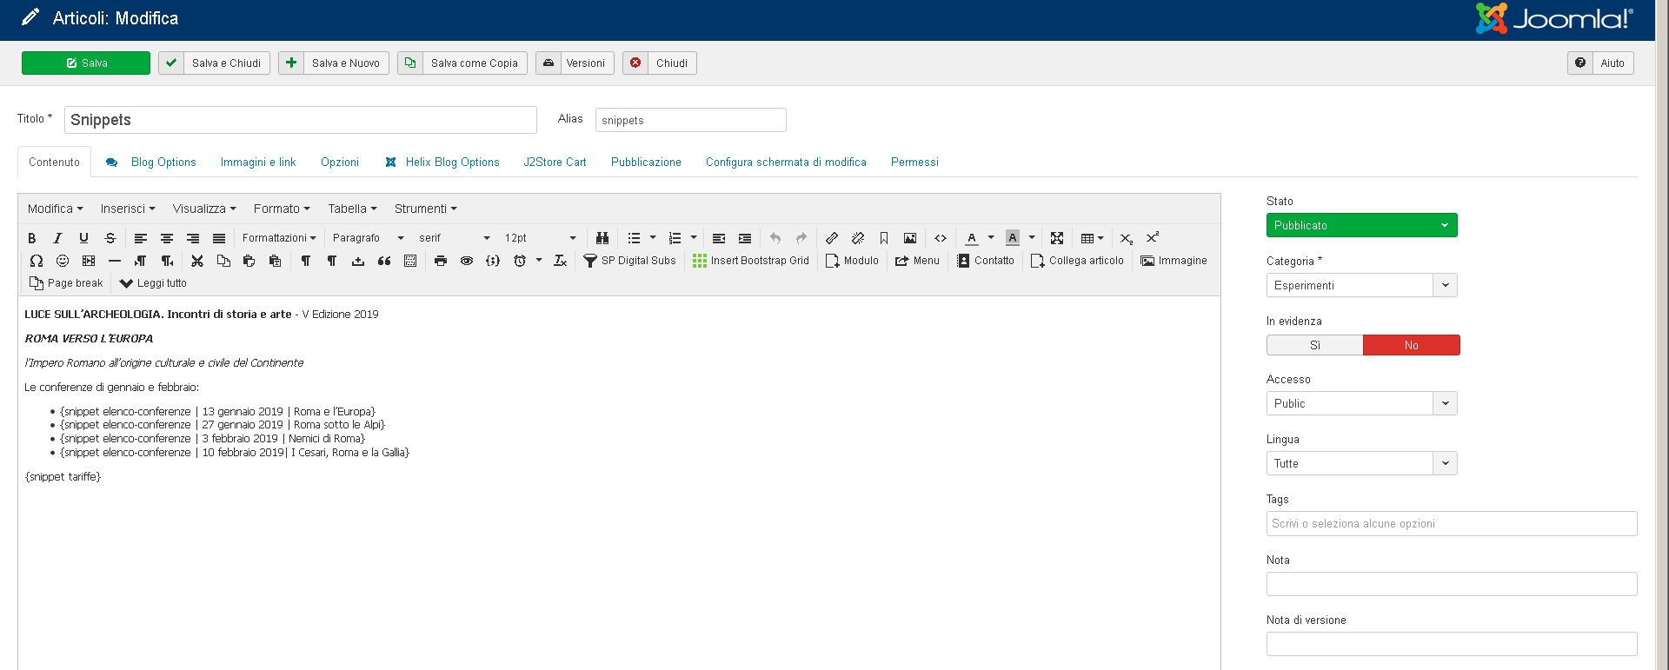The width and height of the screenshot is (1669, 670).
Task: Open the Stato dropdown showing Pubblicato
Action: (1361, 225)
